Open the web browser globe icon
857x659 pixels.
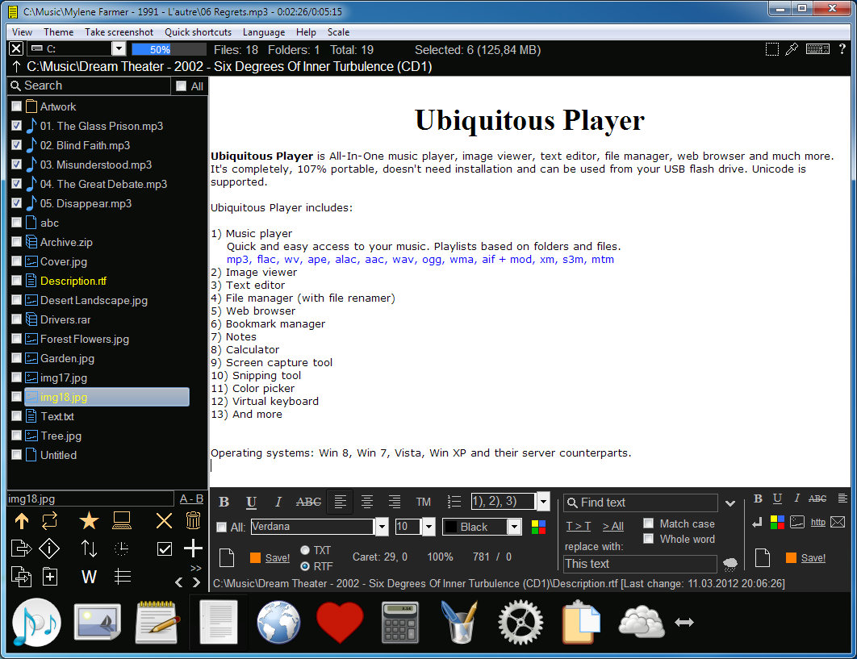click(278, 623)
